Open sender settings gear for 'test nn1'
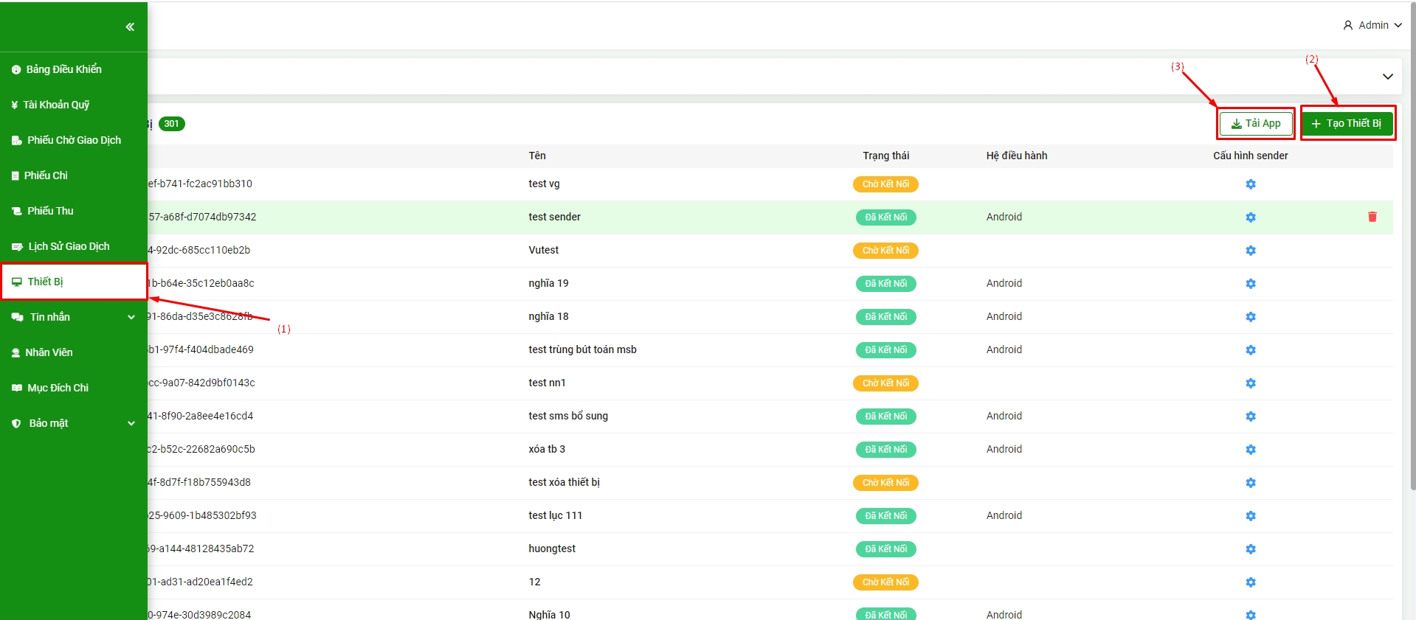 click(1250, 383)
